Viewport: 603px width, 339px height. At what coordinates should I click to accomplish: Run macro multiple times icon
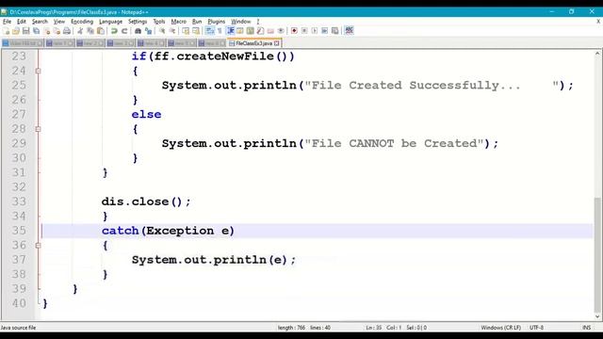(324, 31)
